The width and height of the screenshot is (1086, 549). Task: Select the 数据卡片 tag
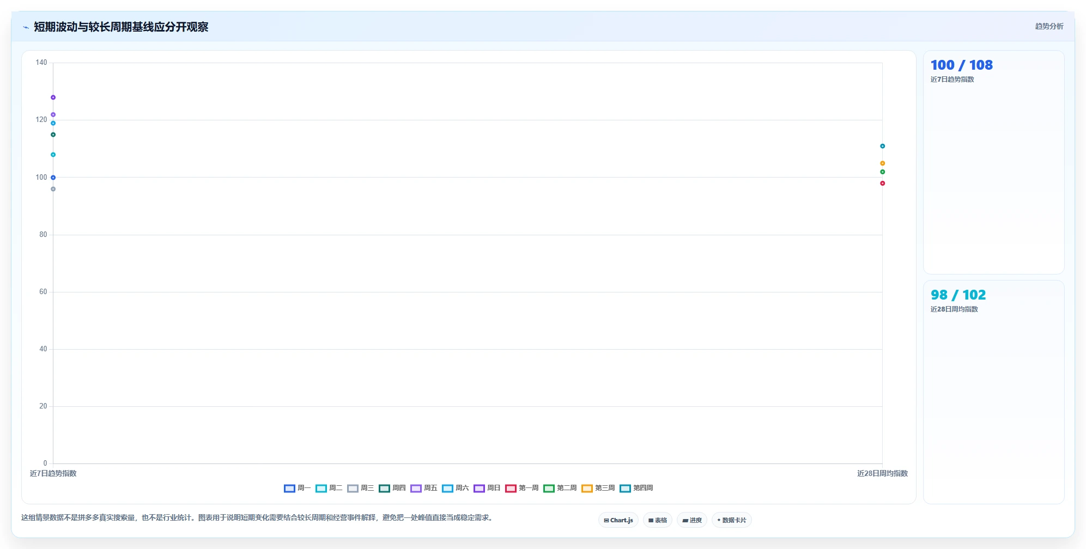point(732,520)
